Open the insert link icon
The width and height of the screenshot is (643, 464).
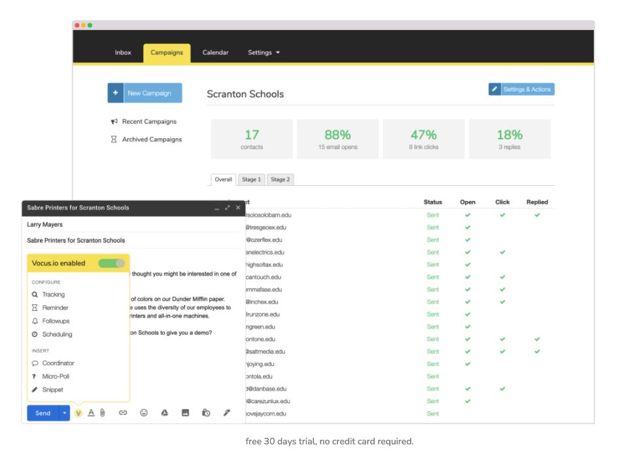(x=122, y=413)
